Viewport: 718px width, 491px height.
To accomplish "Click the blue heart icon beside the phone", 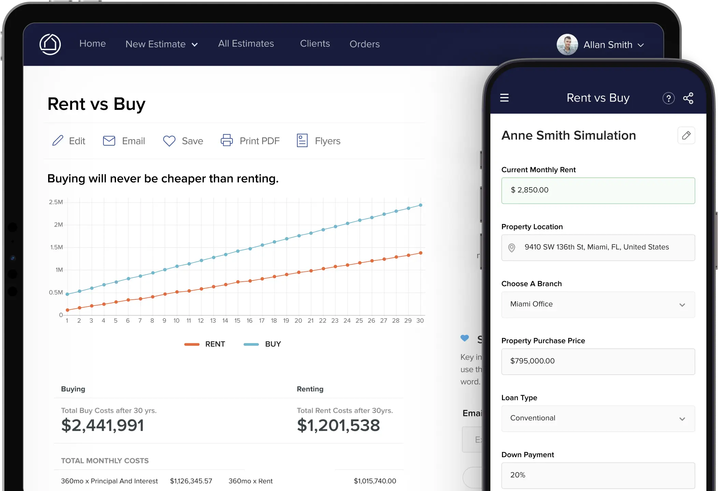I will coord(464,338).
